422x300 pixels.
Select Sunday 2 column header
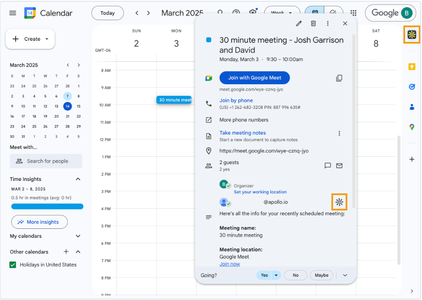pos(136,39)
